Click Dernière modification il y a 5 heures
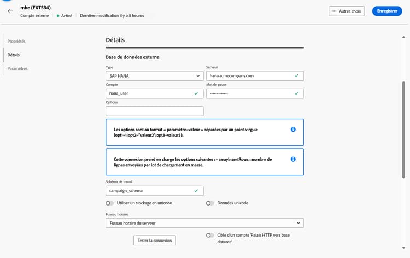 point(112,16)
